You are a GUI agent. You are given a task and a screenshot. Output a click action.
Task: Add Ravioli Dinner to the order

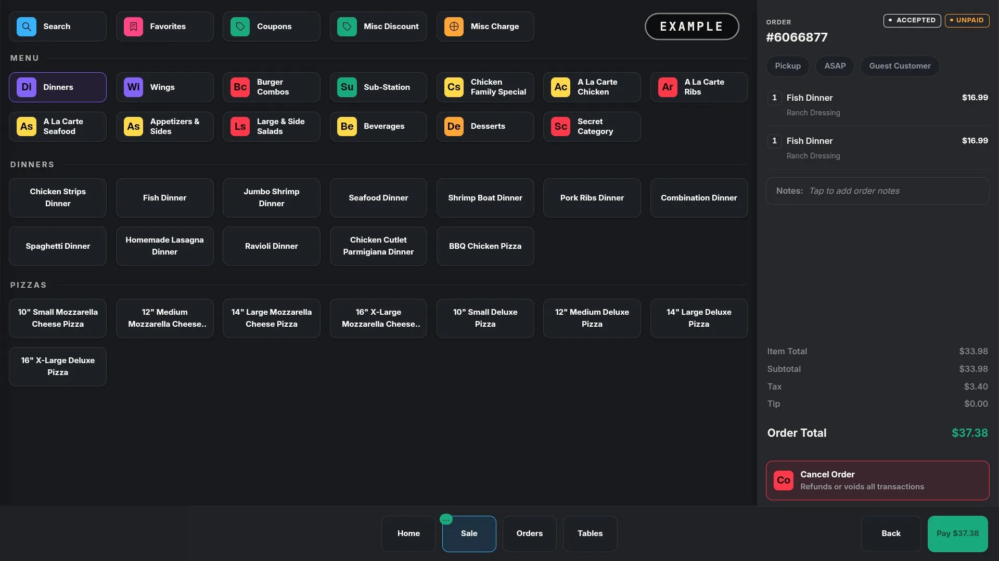click(x=272, y=246)
